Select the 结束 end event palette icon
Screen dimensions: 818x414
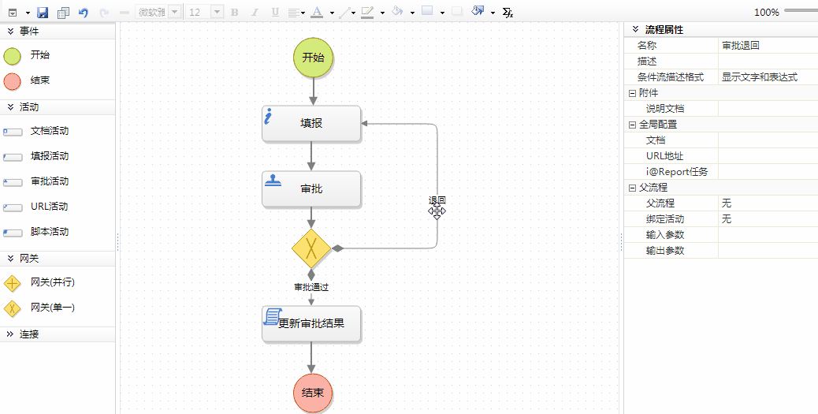coord(13,81)
